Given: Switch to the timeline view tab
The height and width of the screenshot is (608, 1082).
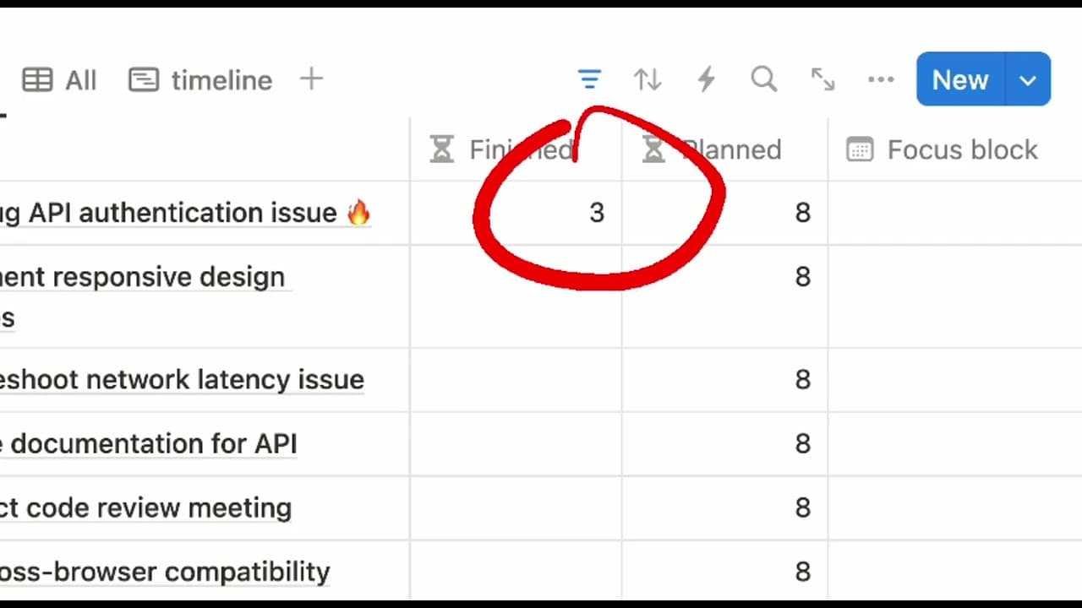Looking at the screenshot, I should (201, 80).
